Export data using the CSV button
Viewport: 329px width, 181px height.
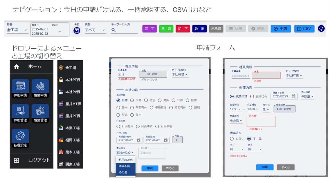pyautogui.click(x=304, y=28)
